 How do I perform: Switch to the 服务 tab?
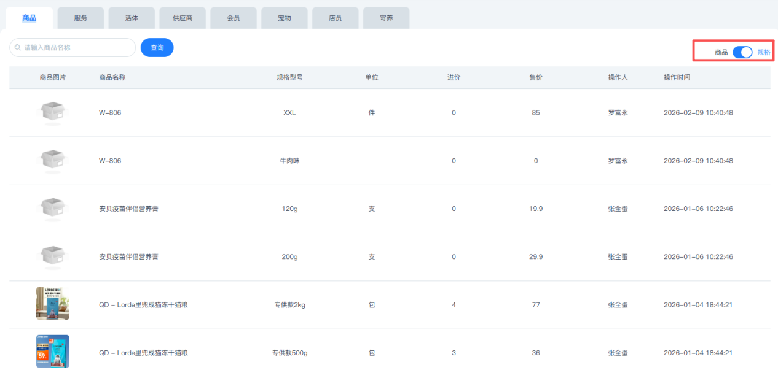coord(81,18)
